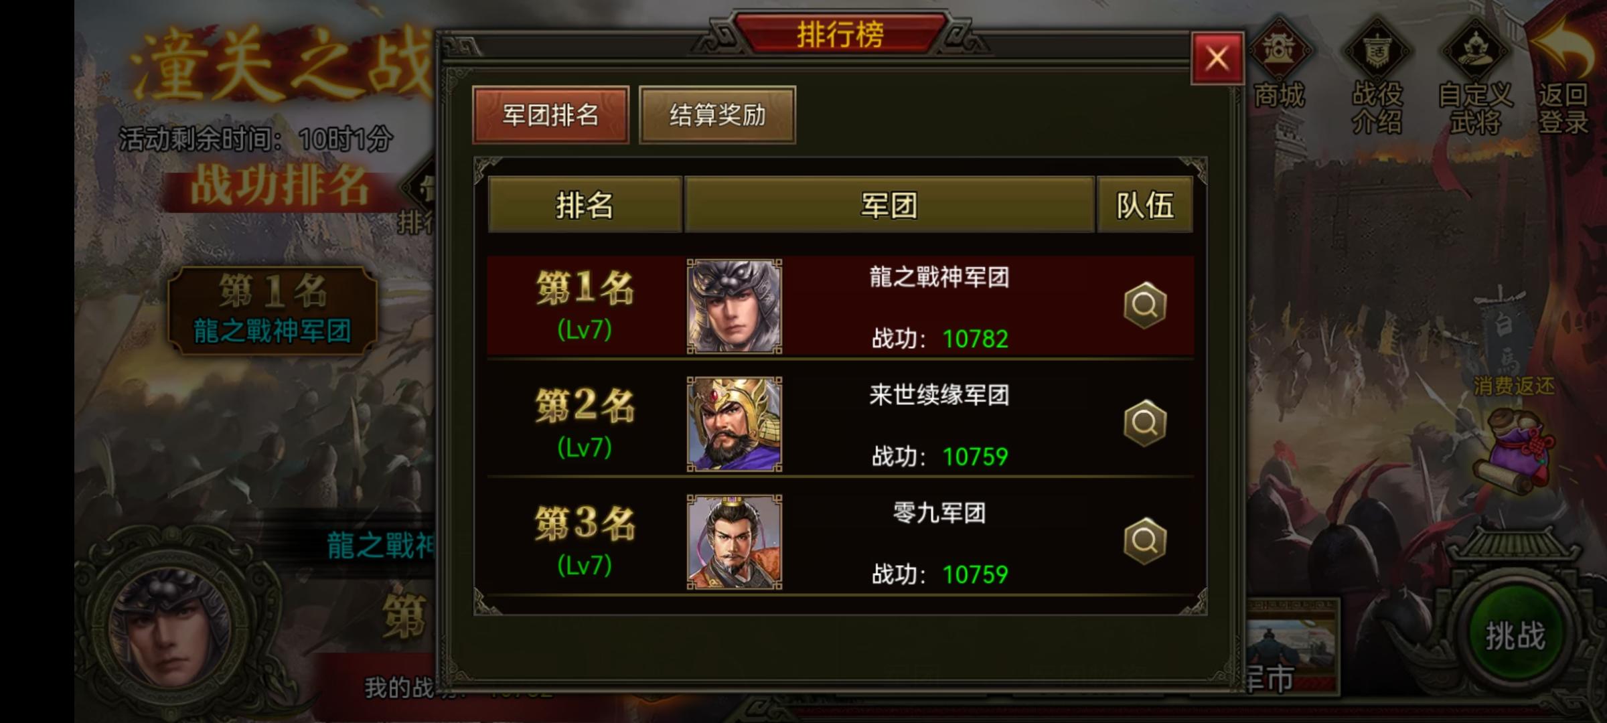Click the 军团 column header
Screen dimensions: 1607x723
(x=889, y=205)
